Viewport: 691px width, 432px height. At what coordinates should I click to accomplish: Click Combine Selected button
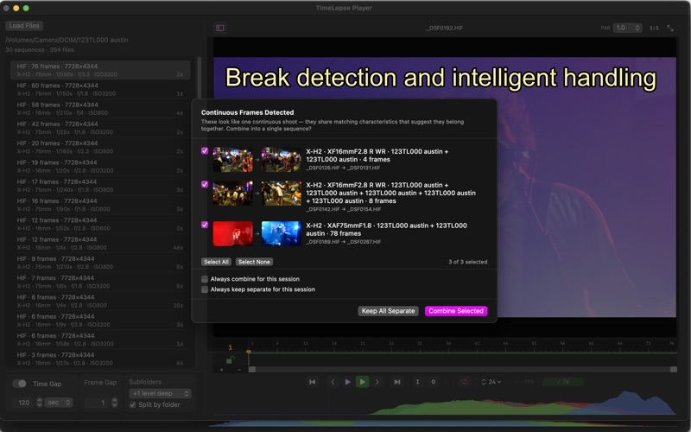pyautogui.click(x=456, y=311)
